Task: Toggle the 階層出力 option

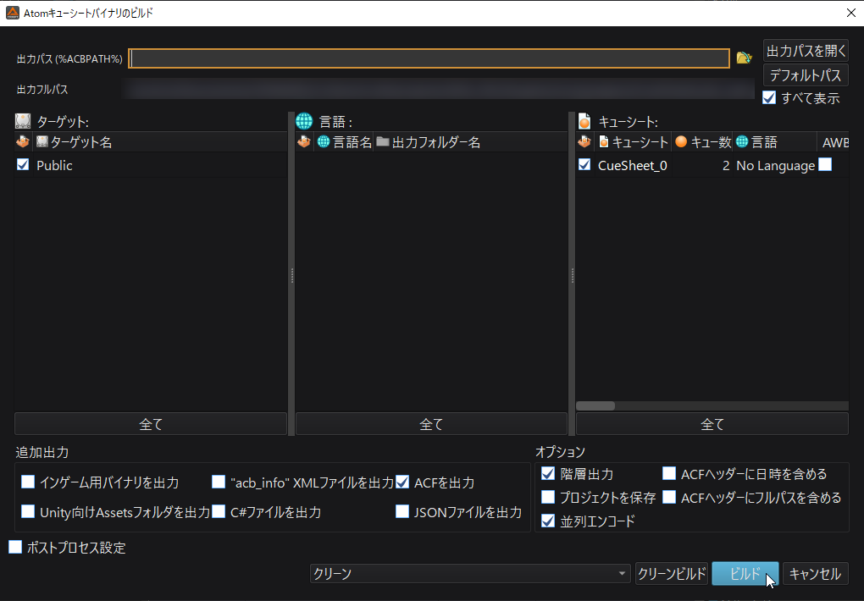Action: tap(548, 474)
